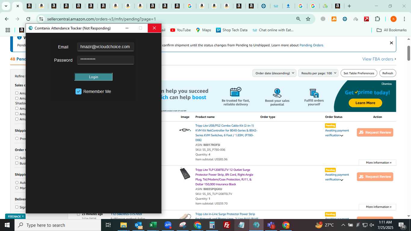Open the All Bookmarks folder
The width and height of the screenshot is (411, 231).
tap(392, 30)
